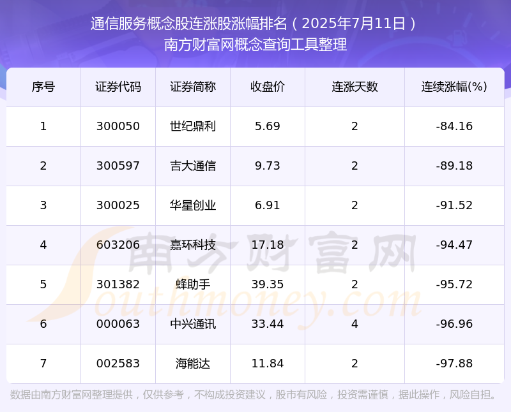
Task: Select stock code 000063
Action: pyautogui.click(x=118, y=324)
